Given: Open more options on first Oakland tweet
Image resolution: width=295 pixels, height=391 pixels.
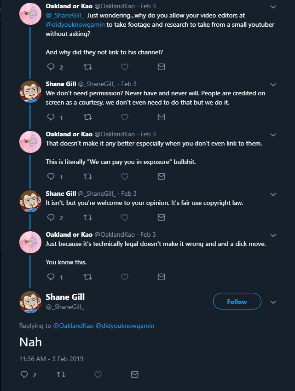Looking at the screenshot, I should 273,7.
